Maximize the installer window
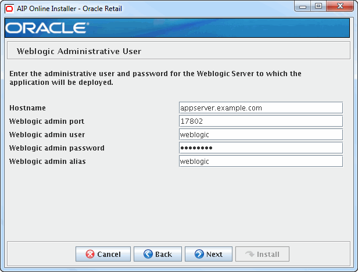The image size is (358, 272). (318, 6)
